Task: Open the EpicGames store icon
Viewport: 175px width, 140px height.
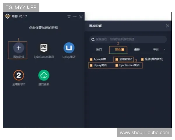Action: [x=44, y=48]
